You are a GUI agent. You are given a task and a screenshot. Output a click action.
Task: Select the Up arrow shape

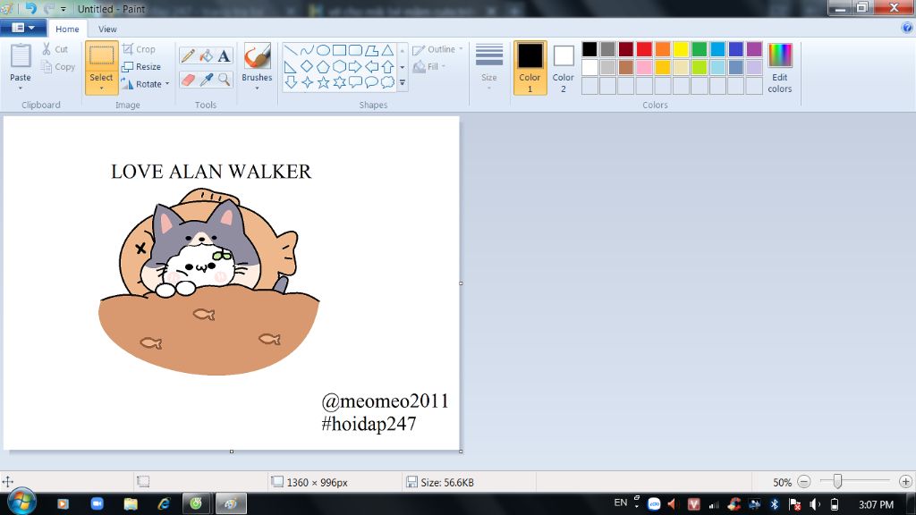(387, 67)
